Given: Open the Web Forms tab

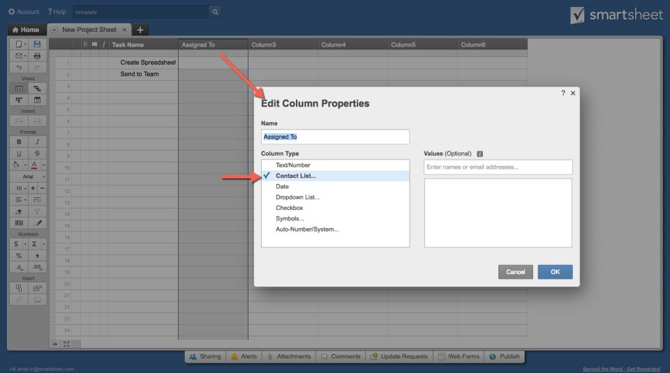Looking at the screenshot, I should 459,356.
